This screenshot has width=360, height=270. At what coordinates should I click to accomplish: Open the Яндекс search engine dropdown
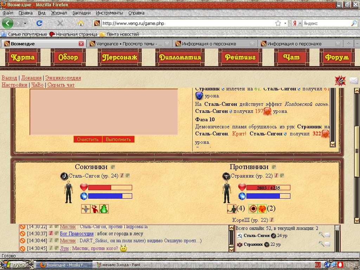pyautogui.click(x=300, y=23)
